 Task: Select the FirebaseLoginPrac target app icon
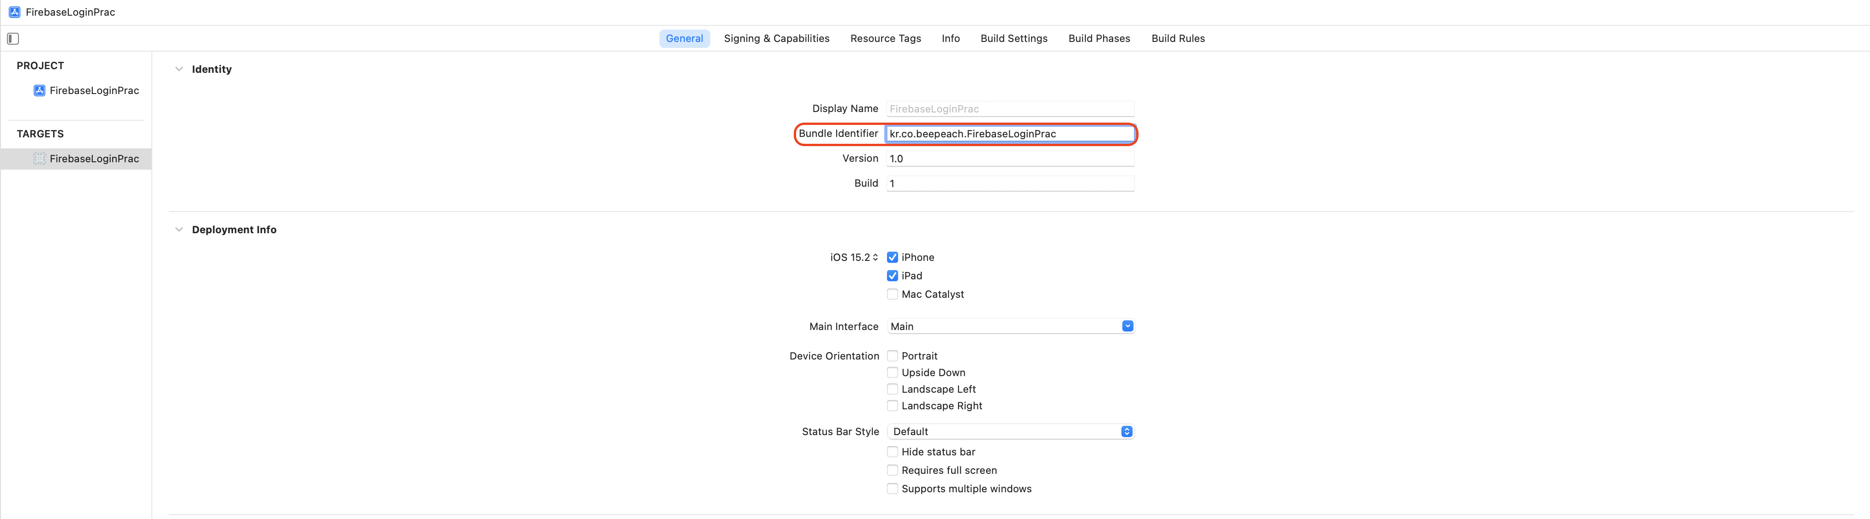39,159
